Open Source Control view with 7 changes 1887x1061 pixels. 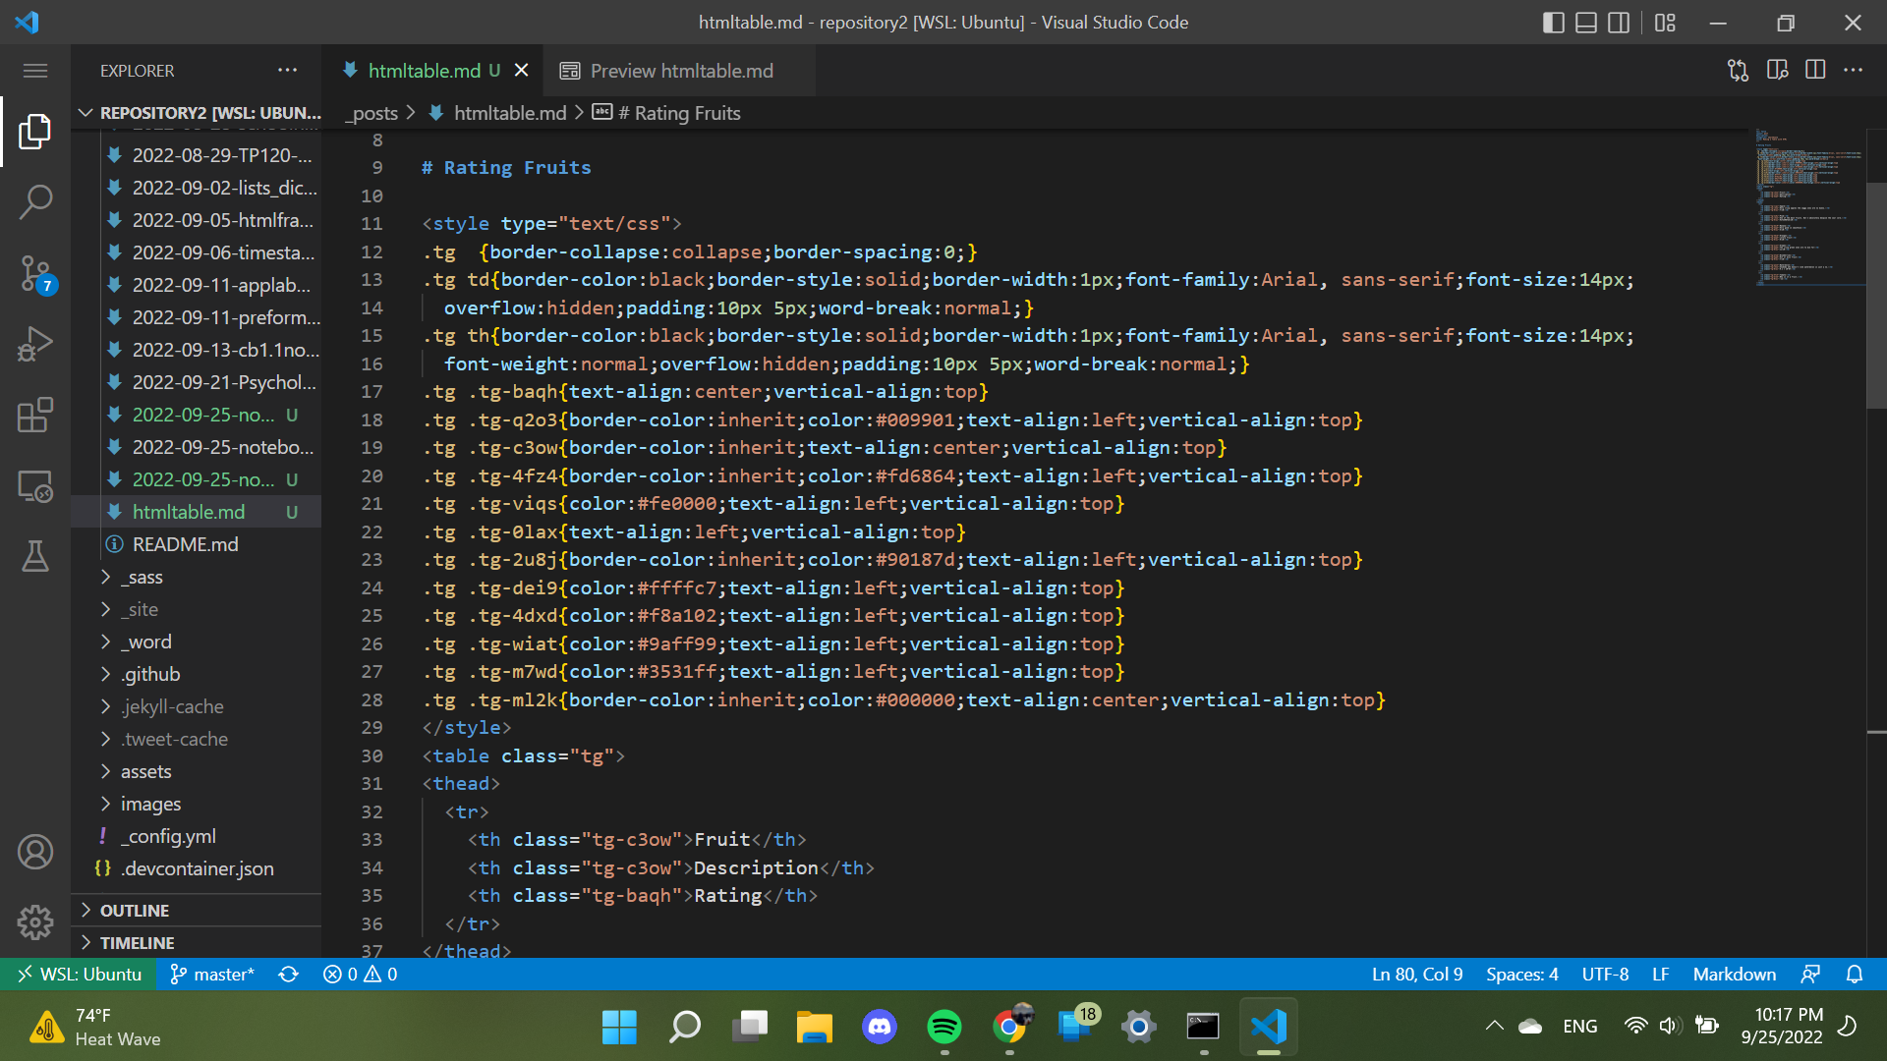[35, 274]
